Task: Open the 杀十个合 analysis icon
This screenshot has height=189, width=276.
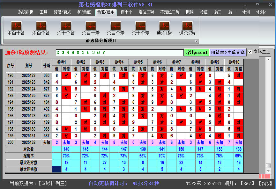Action: pyautogui.click(x=66, y=28)
